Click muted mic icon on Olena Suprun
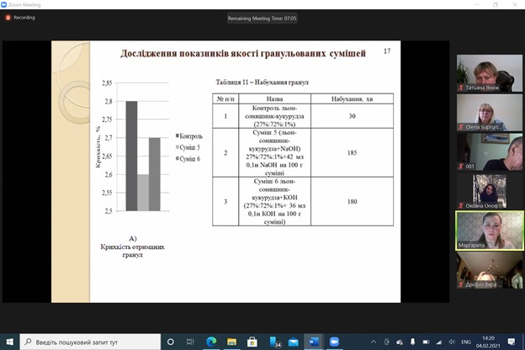The width and height of the screenshot is (525, 350). pyautogui.click(x=461, y=127)
